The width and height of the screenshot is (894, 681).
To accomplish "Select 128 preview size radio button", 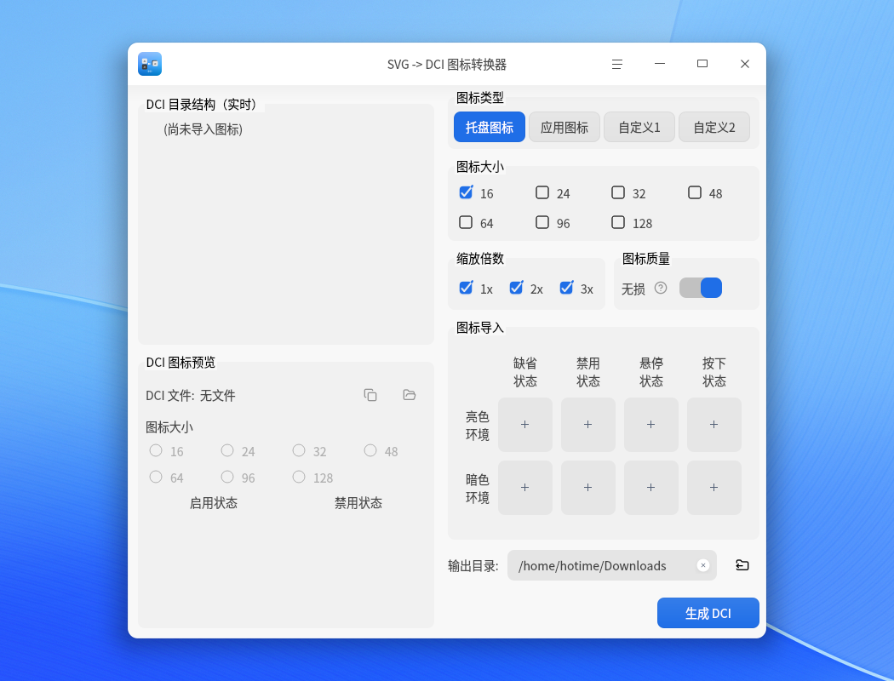I will [299, 477].
